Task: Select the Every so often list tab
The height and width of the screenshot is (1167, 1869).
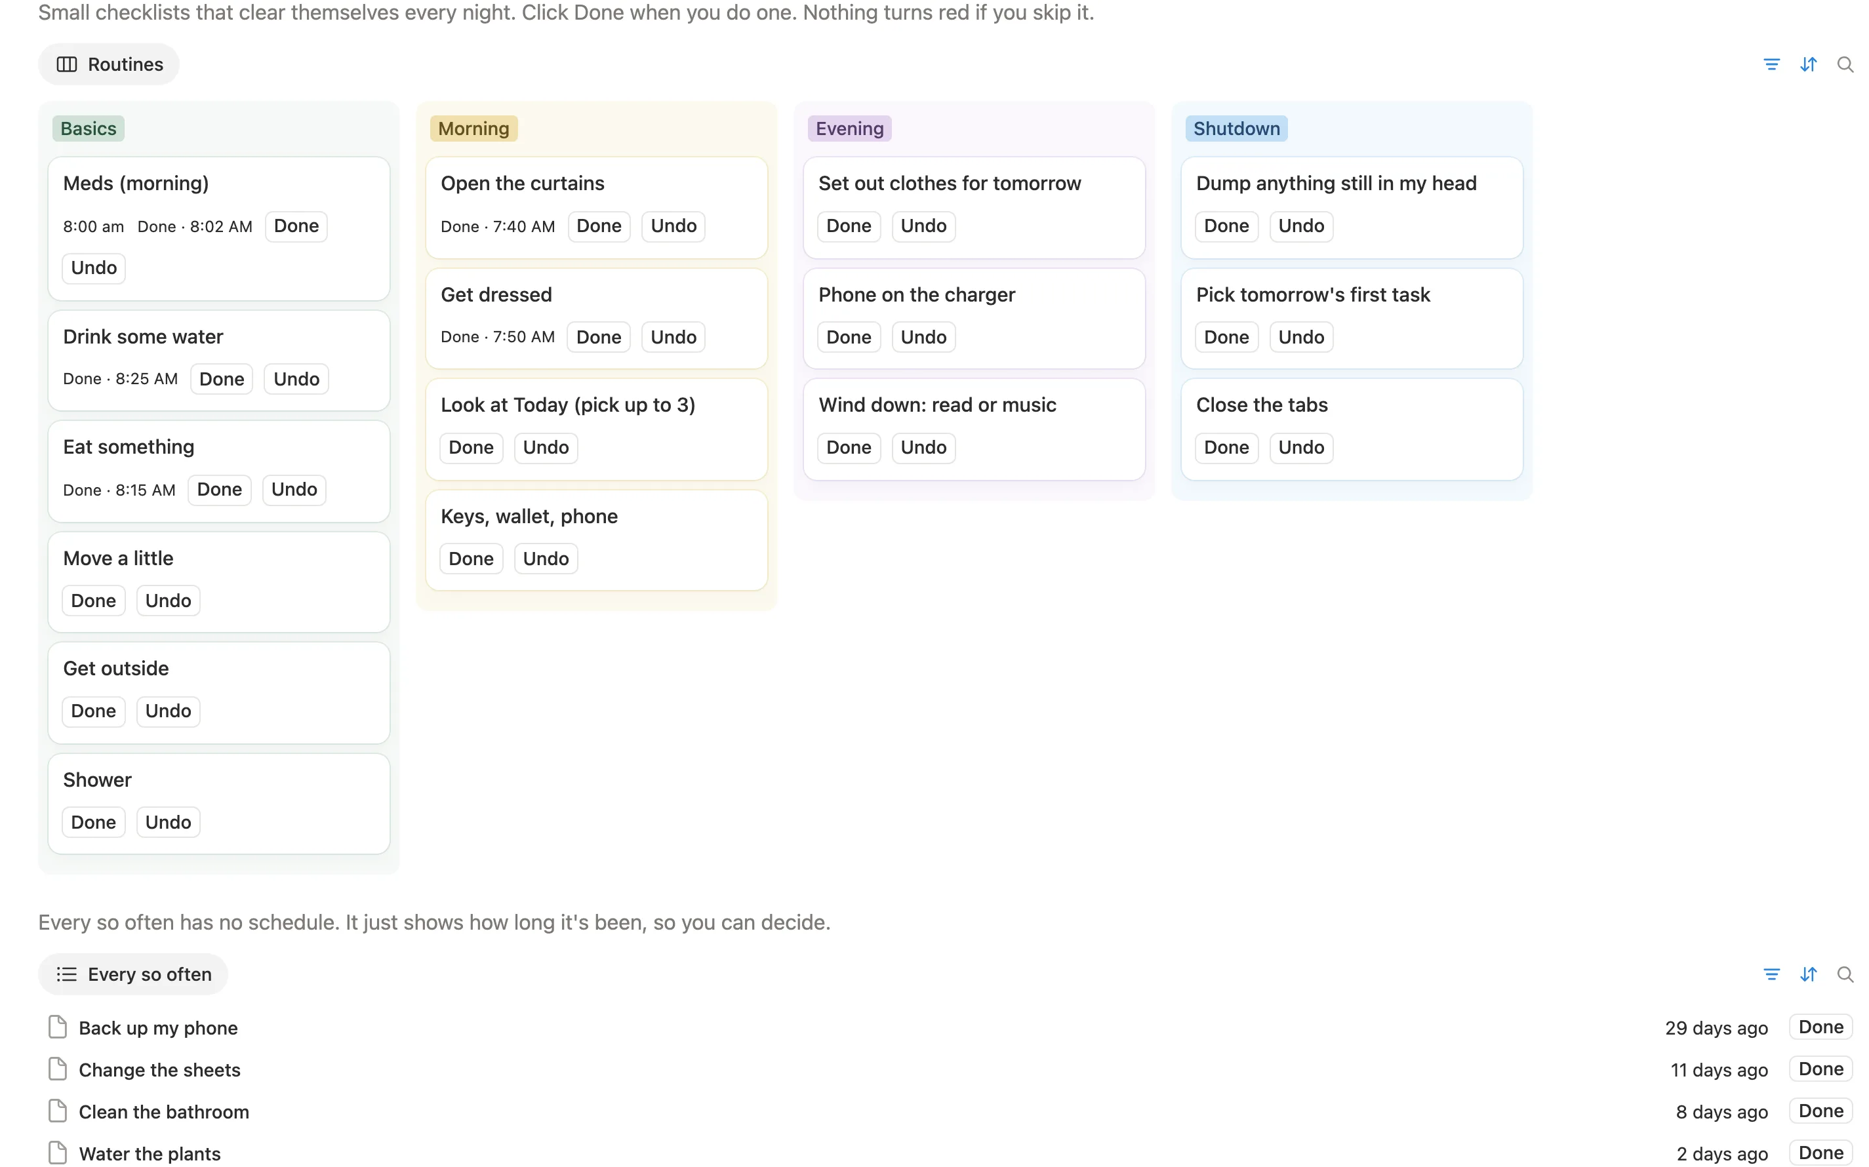Action: pos(132,974)
